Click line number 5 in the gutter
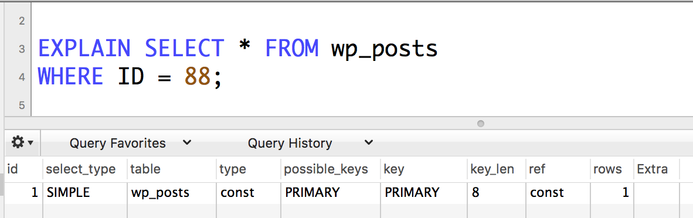Viewport: 693px width, 218px height. pos(22,105)
